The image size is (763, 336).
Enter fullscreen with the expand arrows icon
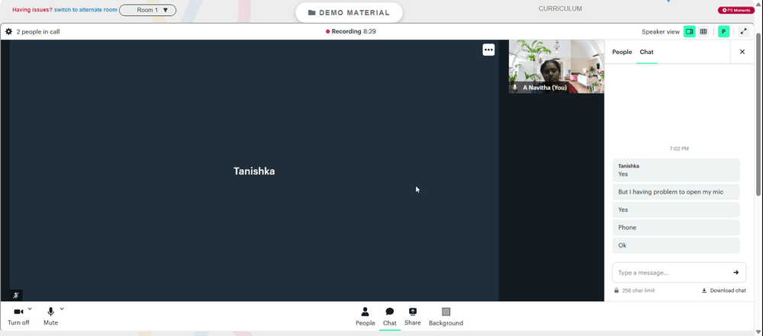743,31
